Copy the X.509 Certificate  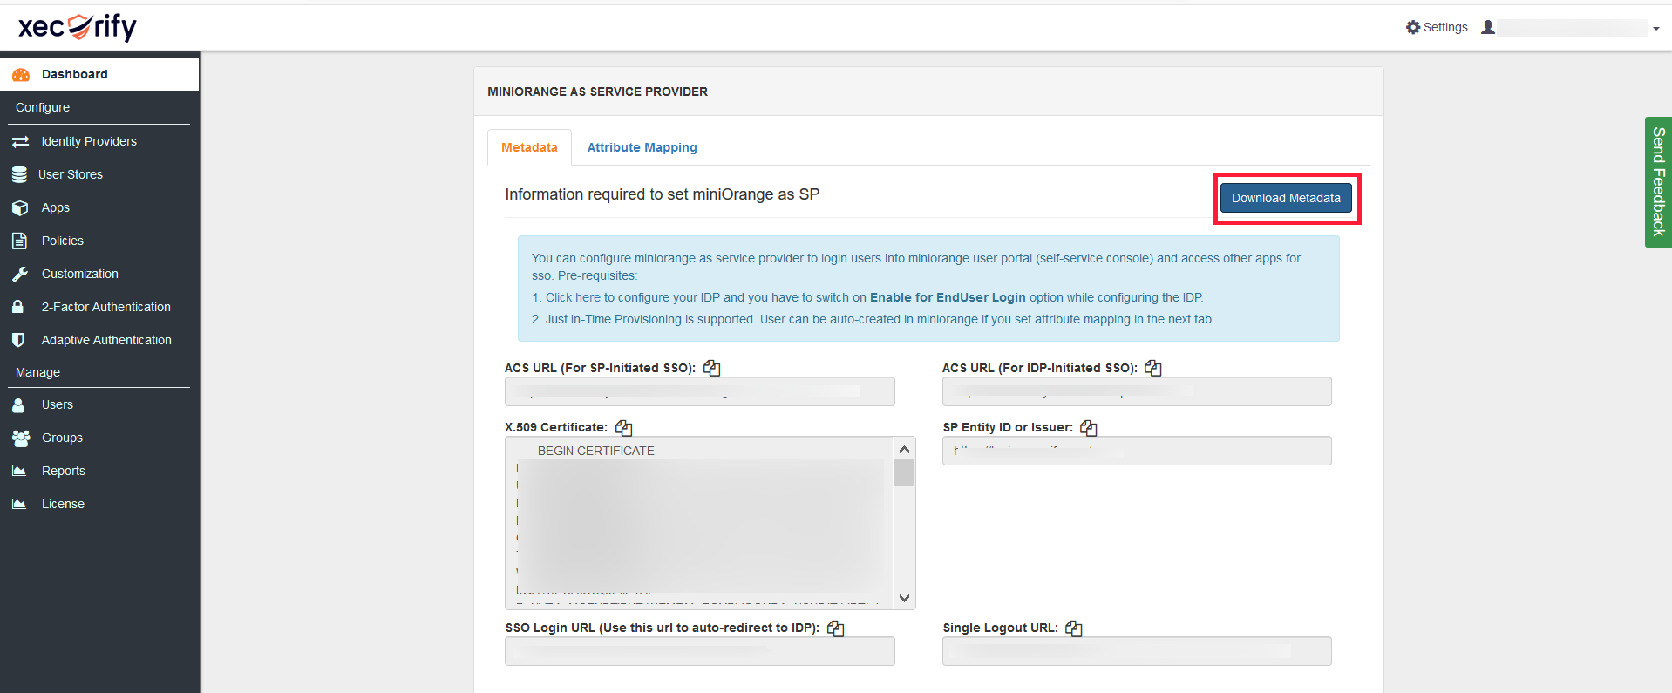click(x=623, y=427)
